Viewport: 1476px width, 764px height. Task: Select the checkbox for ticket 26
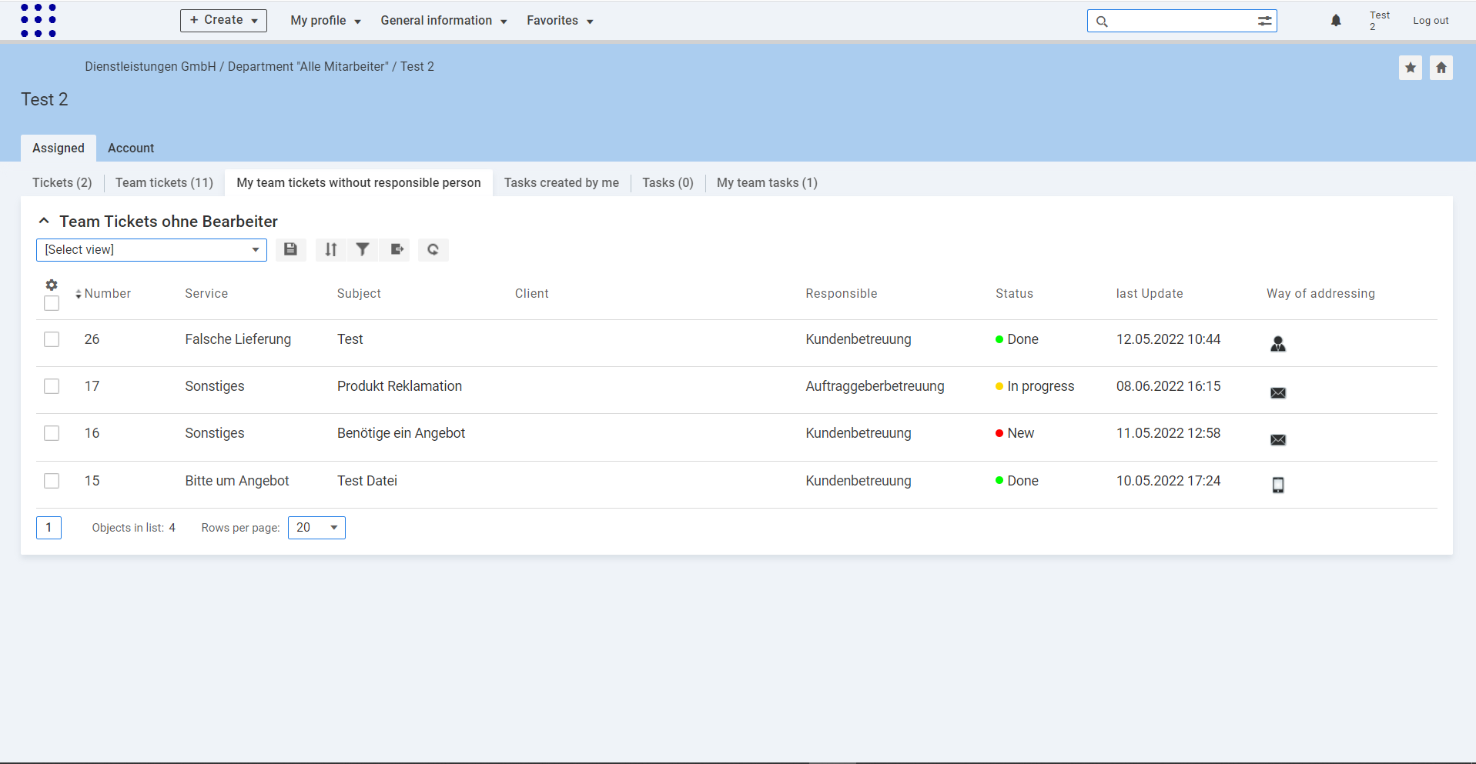[x=51, y=339]
